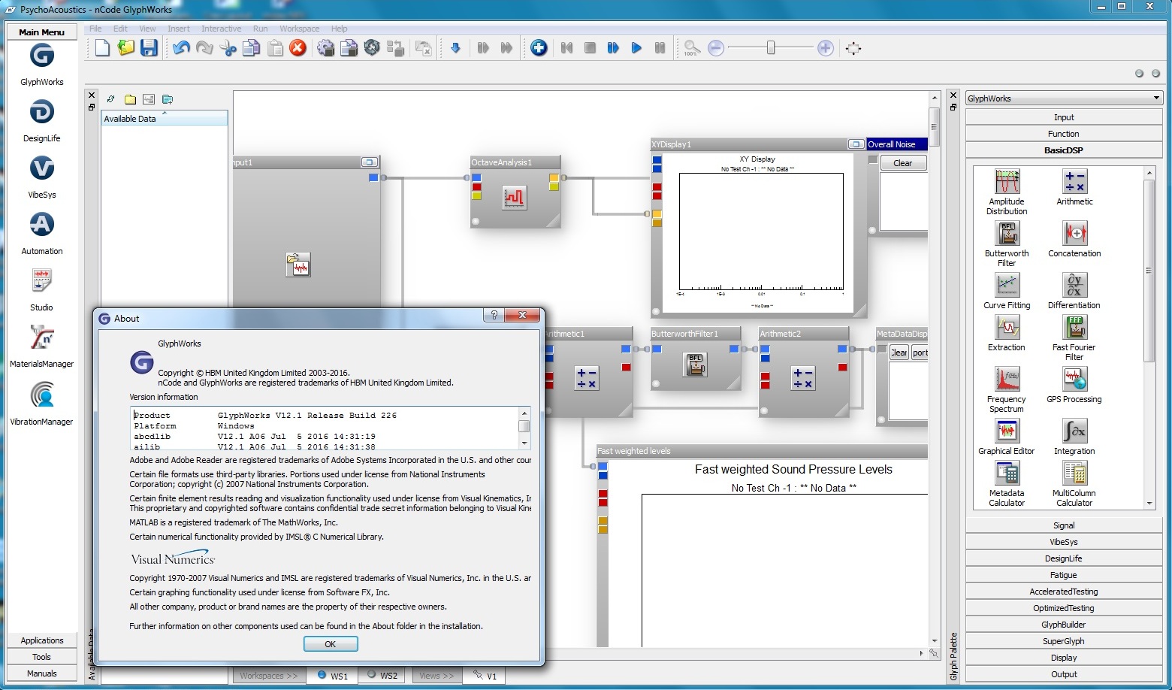The width and height of the screenshot is (1172, 690).
Task: Expand the Signal palette section
Action: coord(1064,525)
